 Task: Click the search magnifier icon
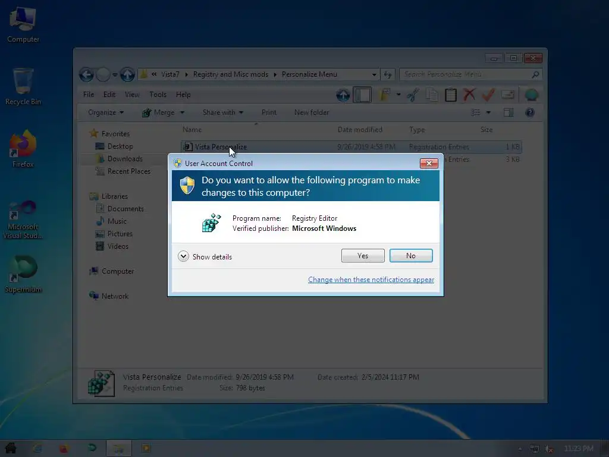point(535,74)
